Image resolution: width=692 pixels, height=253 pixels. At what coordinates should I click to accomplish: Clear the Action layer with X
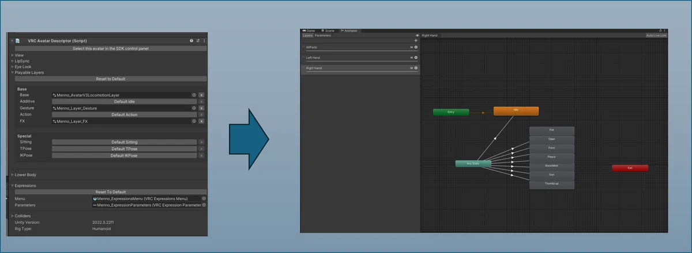point(201,114)
